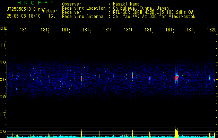218x138 pixels.
Task: Click the meteor count value 16
Action: (x=52, y=16)
